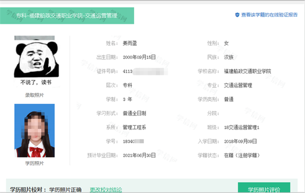Viewport: 305px width, 193px height.
Task: Click the 不说了，读书 meme caption
Action: click(36, 83)
